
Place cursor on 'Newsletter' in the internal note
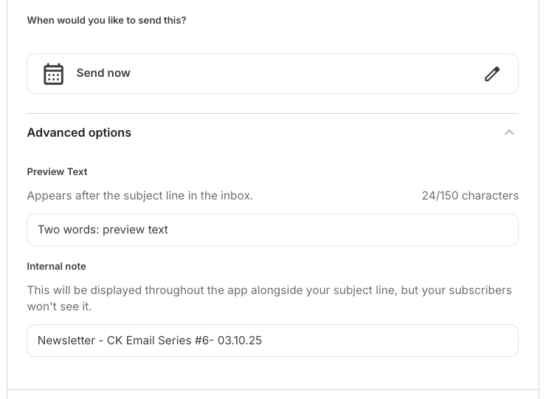(x=66, y=341)
